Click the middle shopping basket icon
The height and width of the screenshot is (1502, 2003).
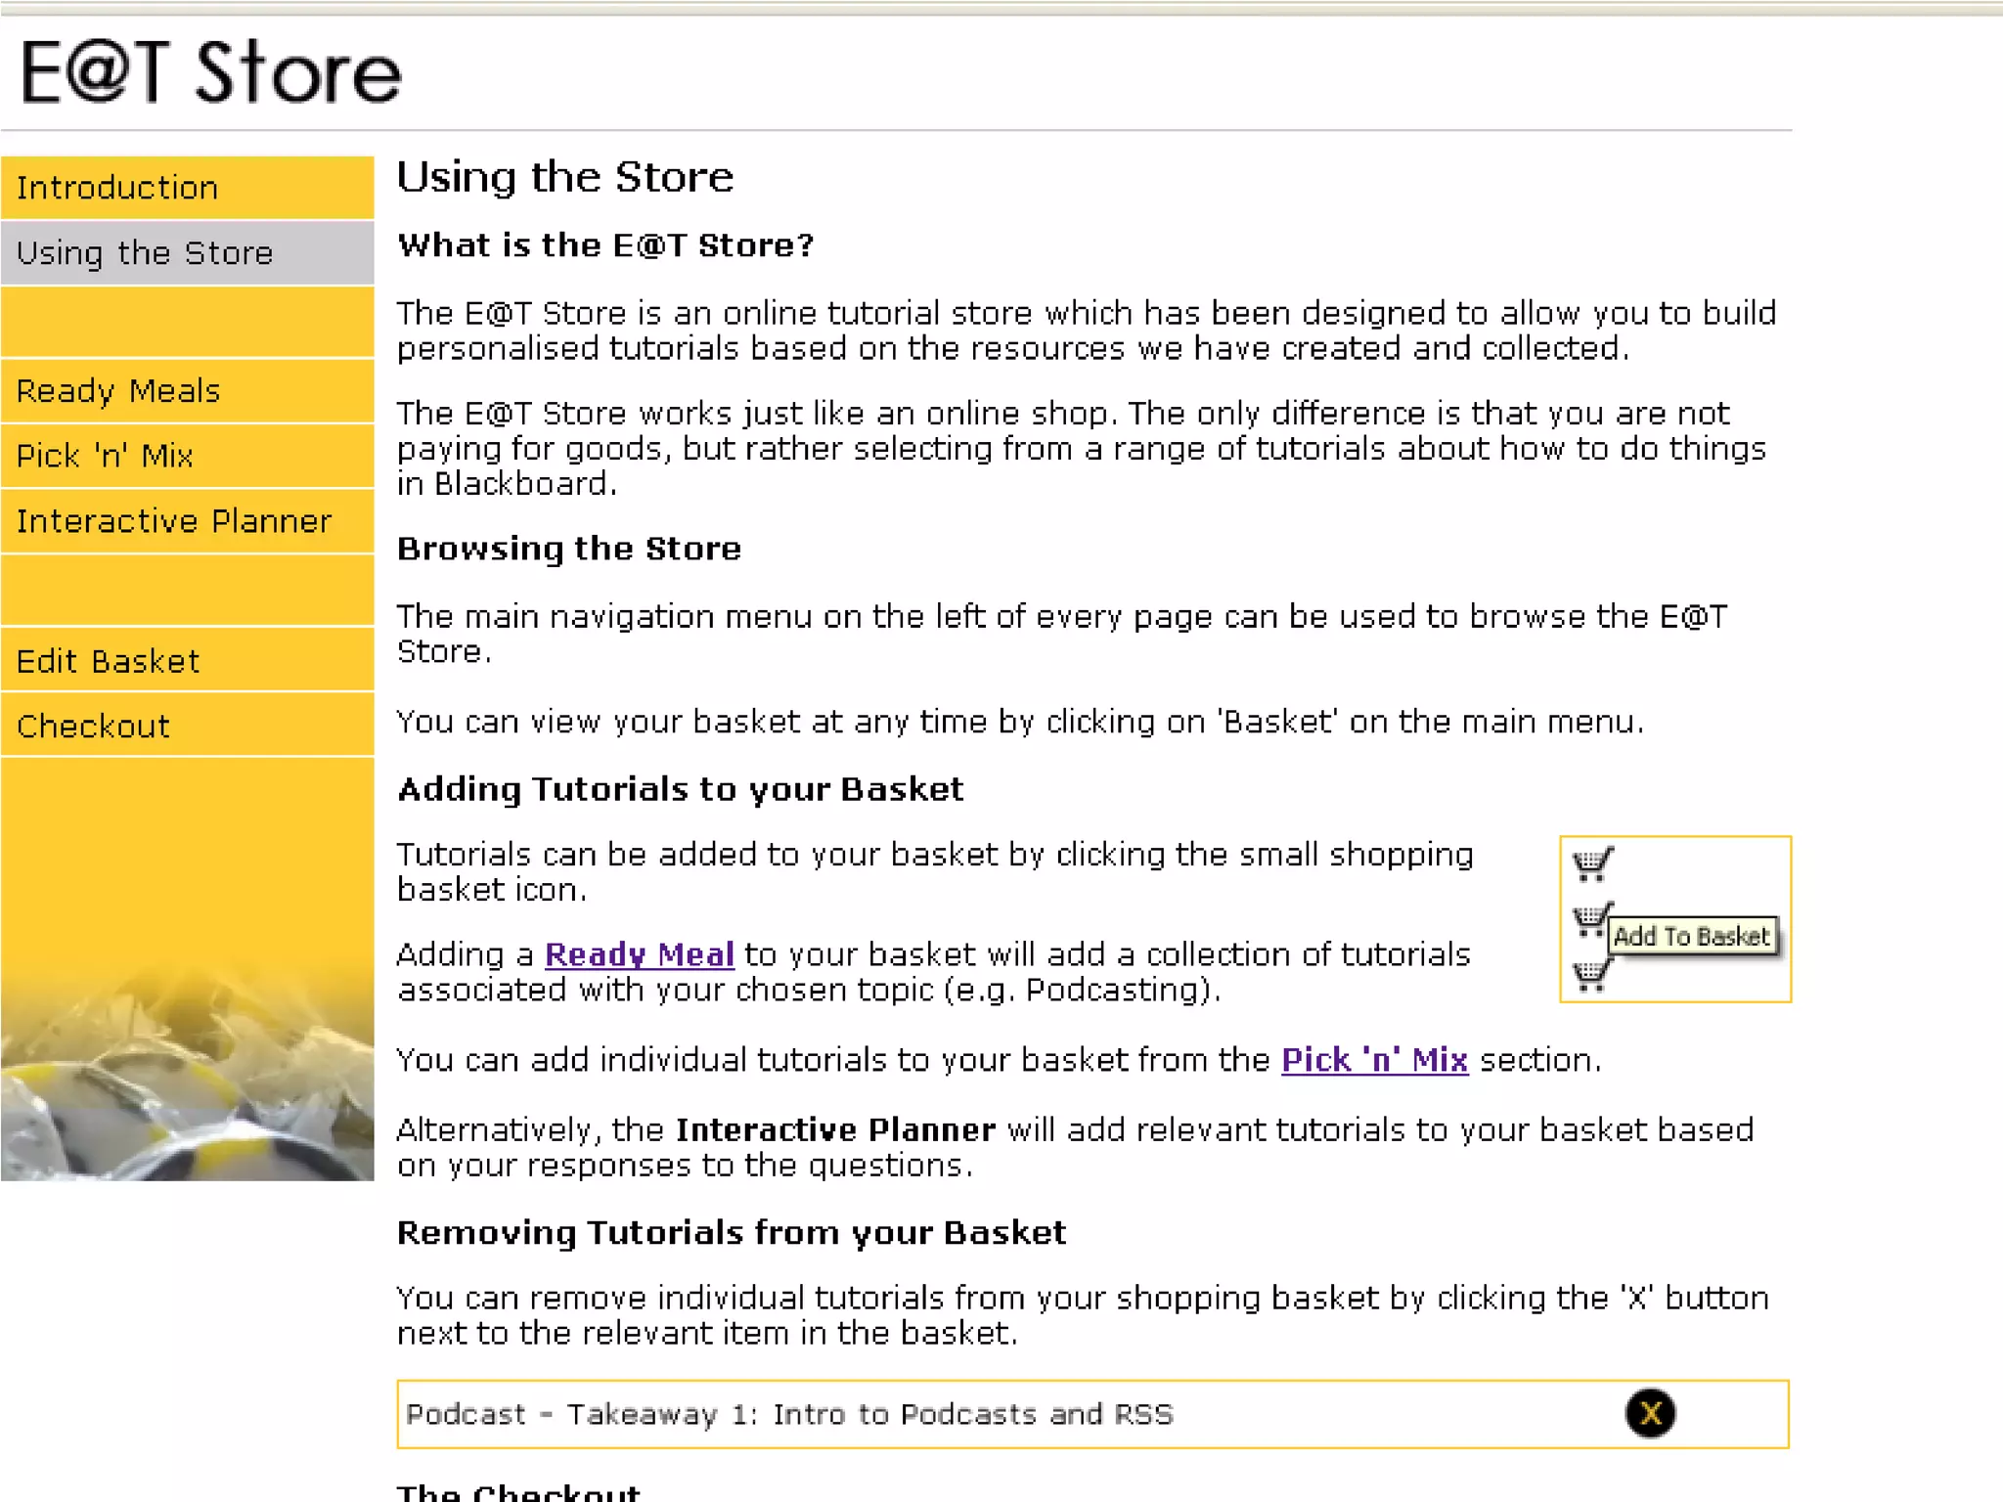click(1590, 920)
